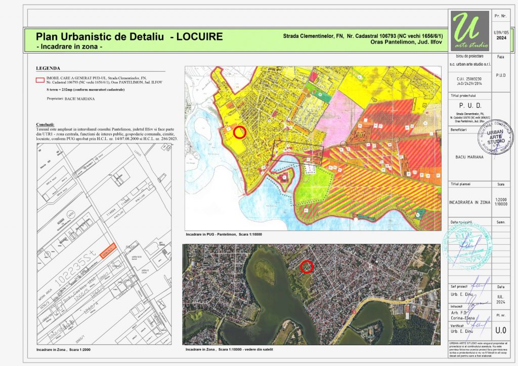Click the INCADRAREA IN ZONA title cell
The image size is (518, 366).
[x=469, y=202]
